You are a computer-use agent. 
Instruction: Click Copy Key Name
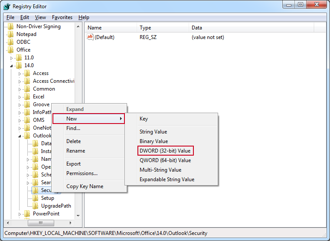(85, 186)
